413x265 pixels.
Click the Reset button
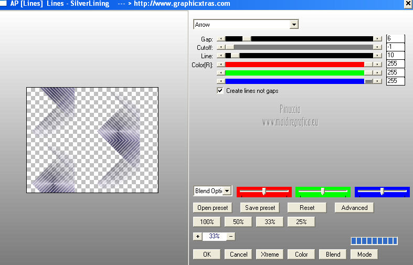tap(307, 208)
